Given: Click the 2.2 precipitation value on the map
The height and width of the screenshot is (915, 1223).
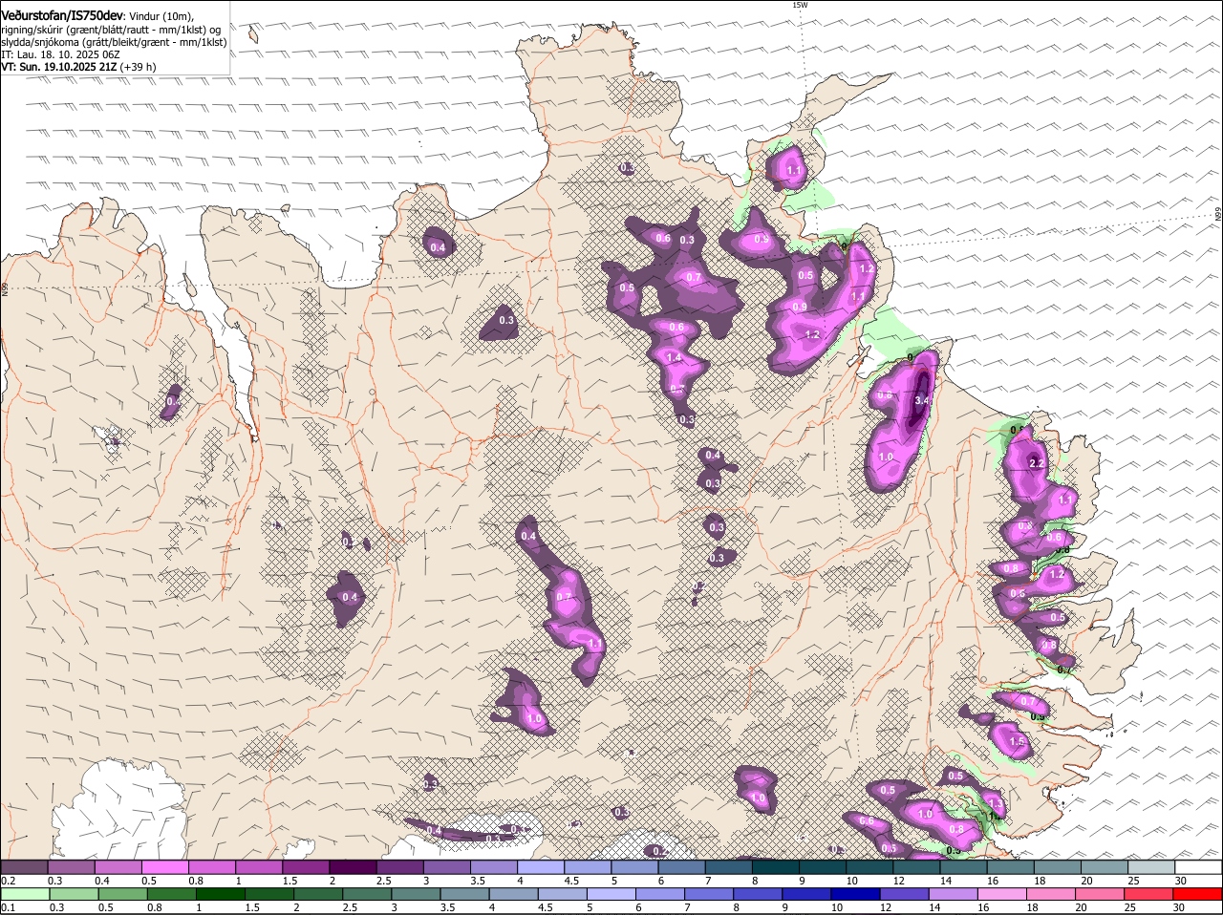Looking at the screenshot, I should [x=1037, y=462].
